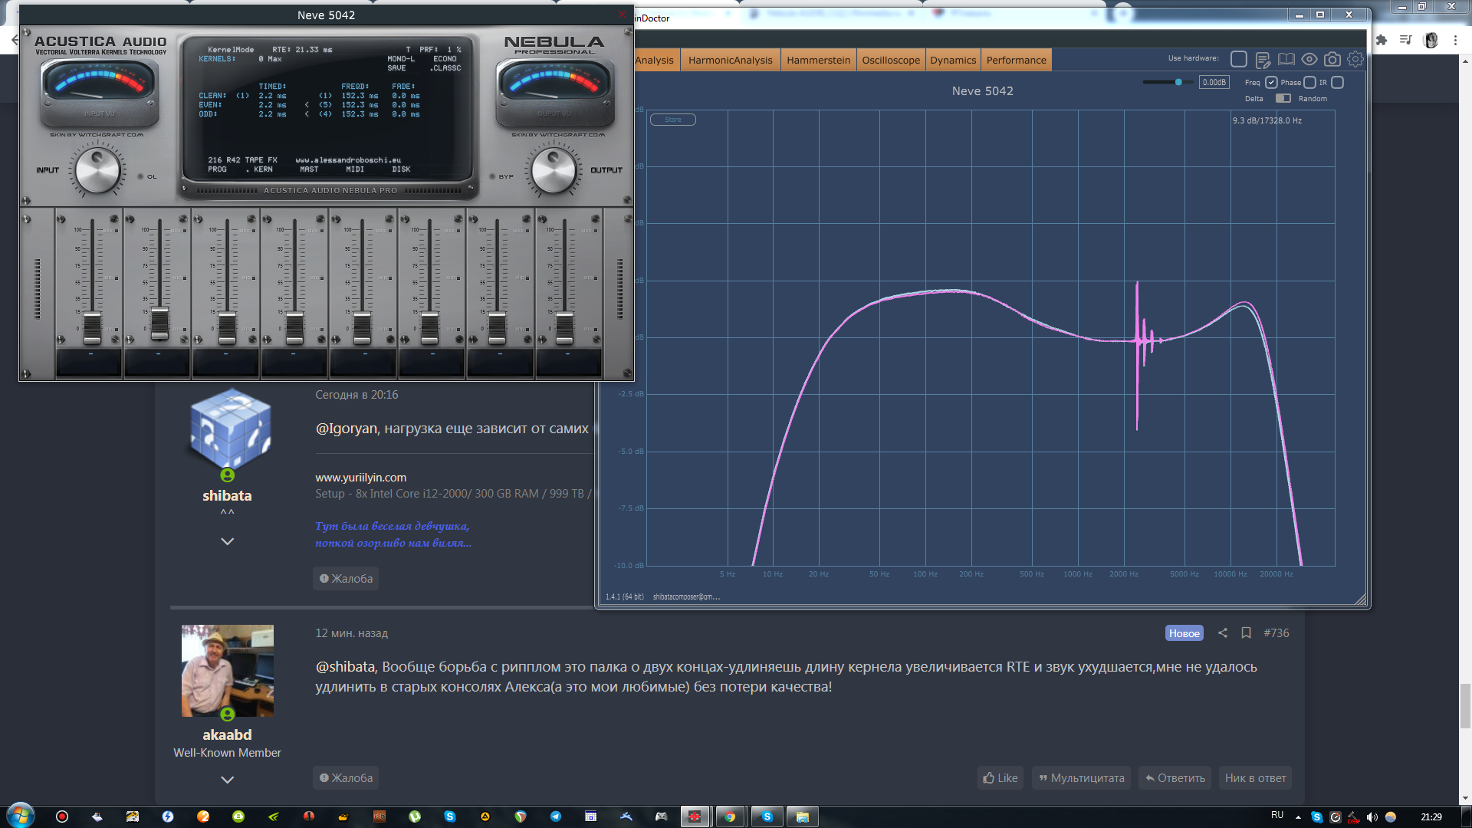Open the calendar taskbar icon

point(590,816)
